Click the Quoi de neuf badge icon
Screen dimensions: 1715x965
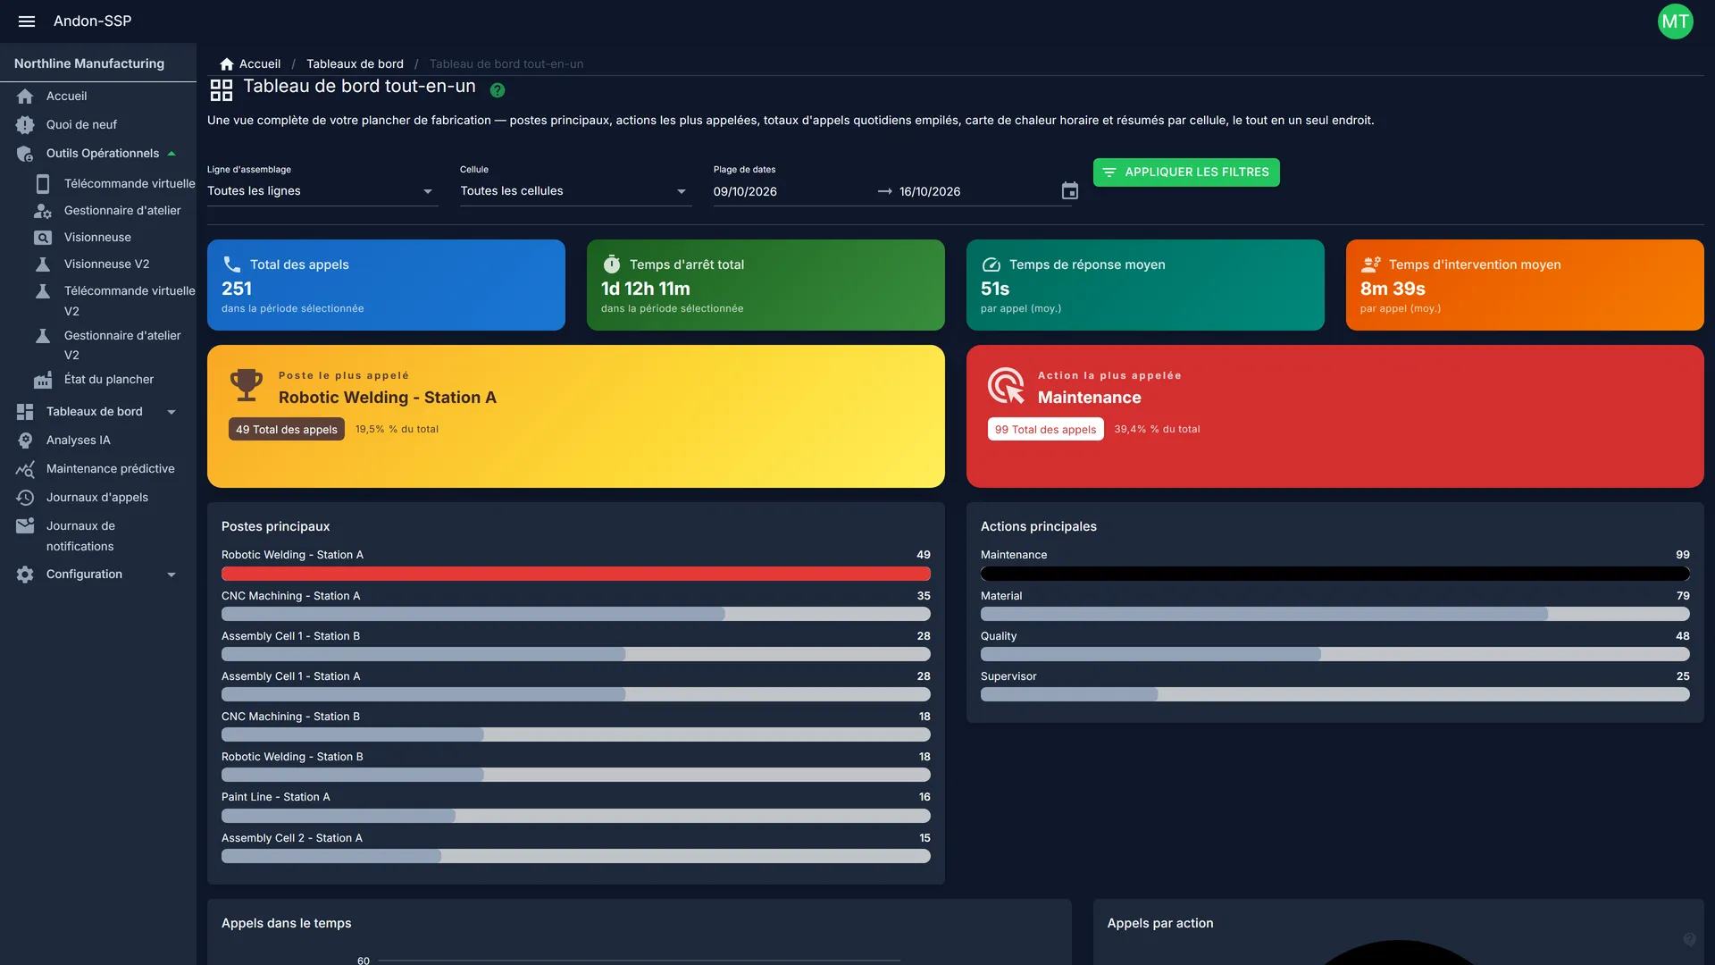[x=25, y=125]
